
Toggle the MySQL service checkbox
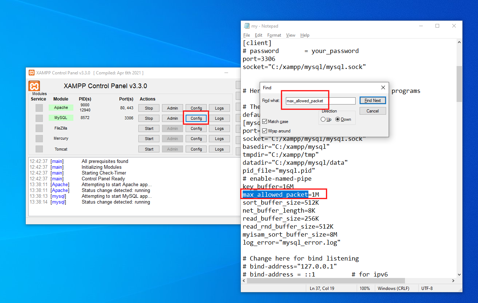pyautogui.click(x=39, y=118)
